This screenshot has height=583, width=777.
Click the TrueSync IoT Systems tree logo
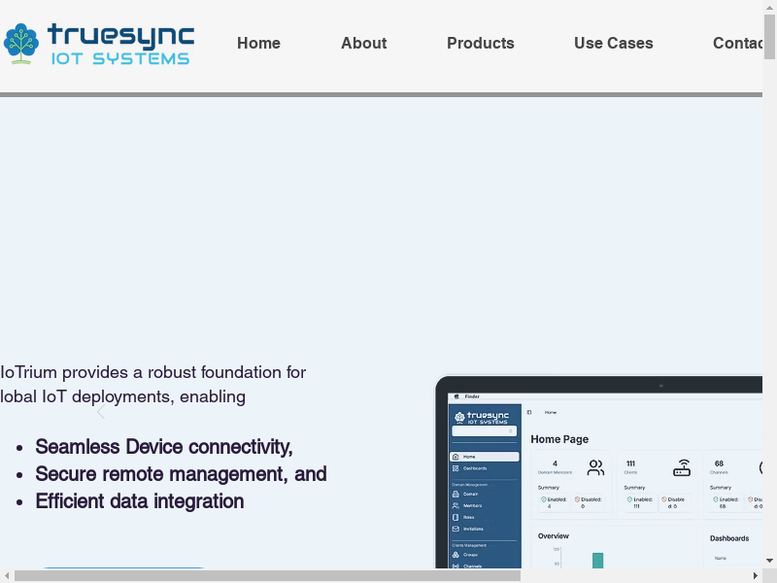tap(20, 44)
